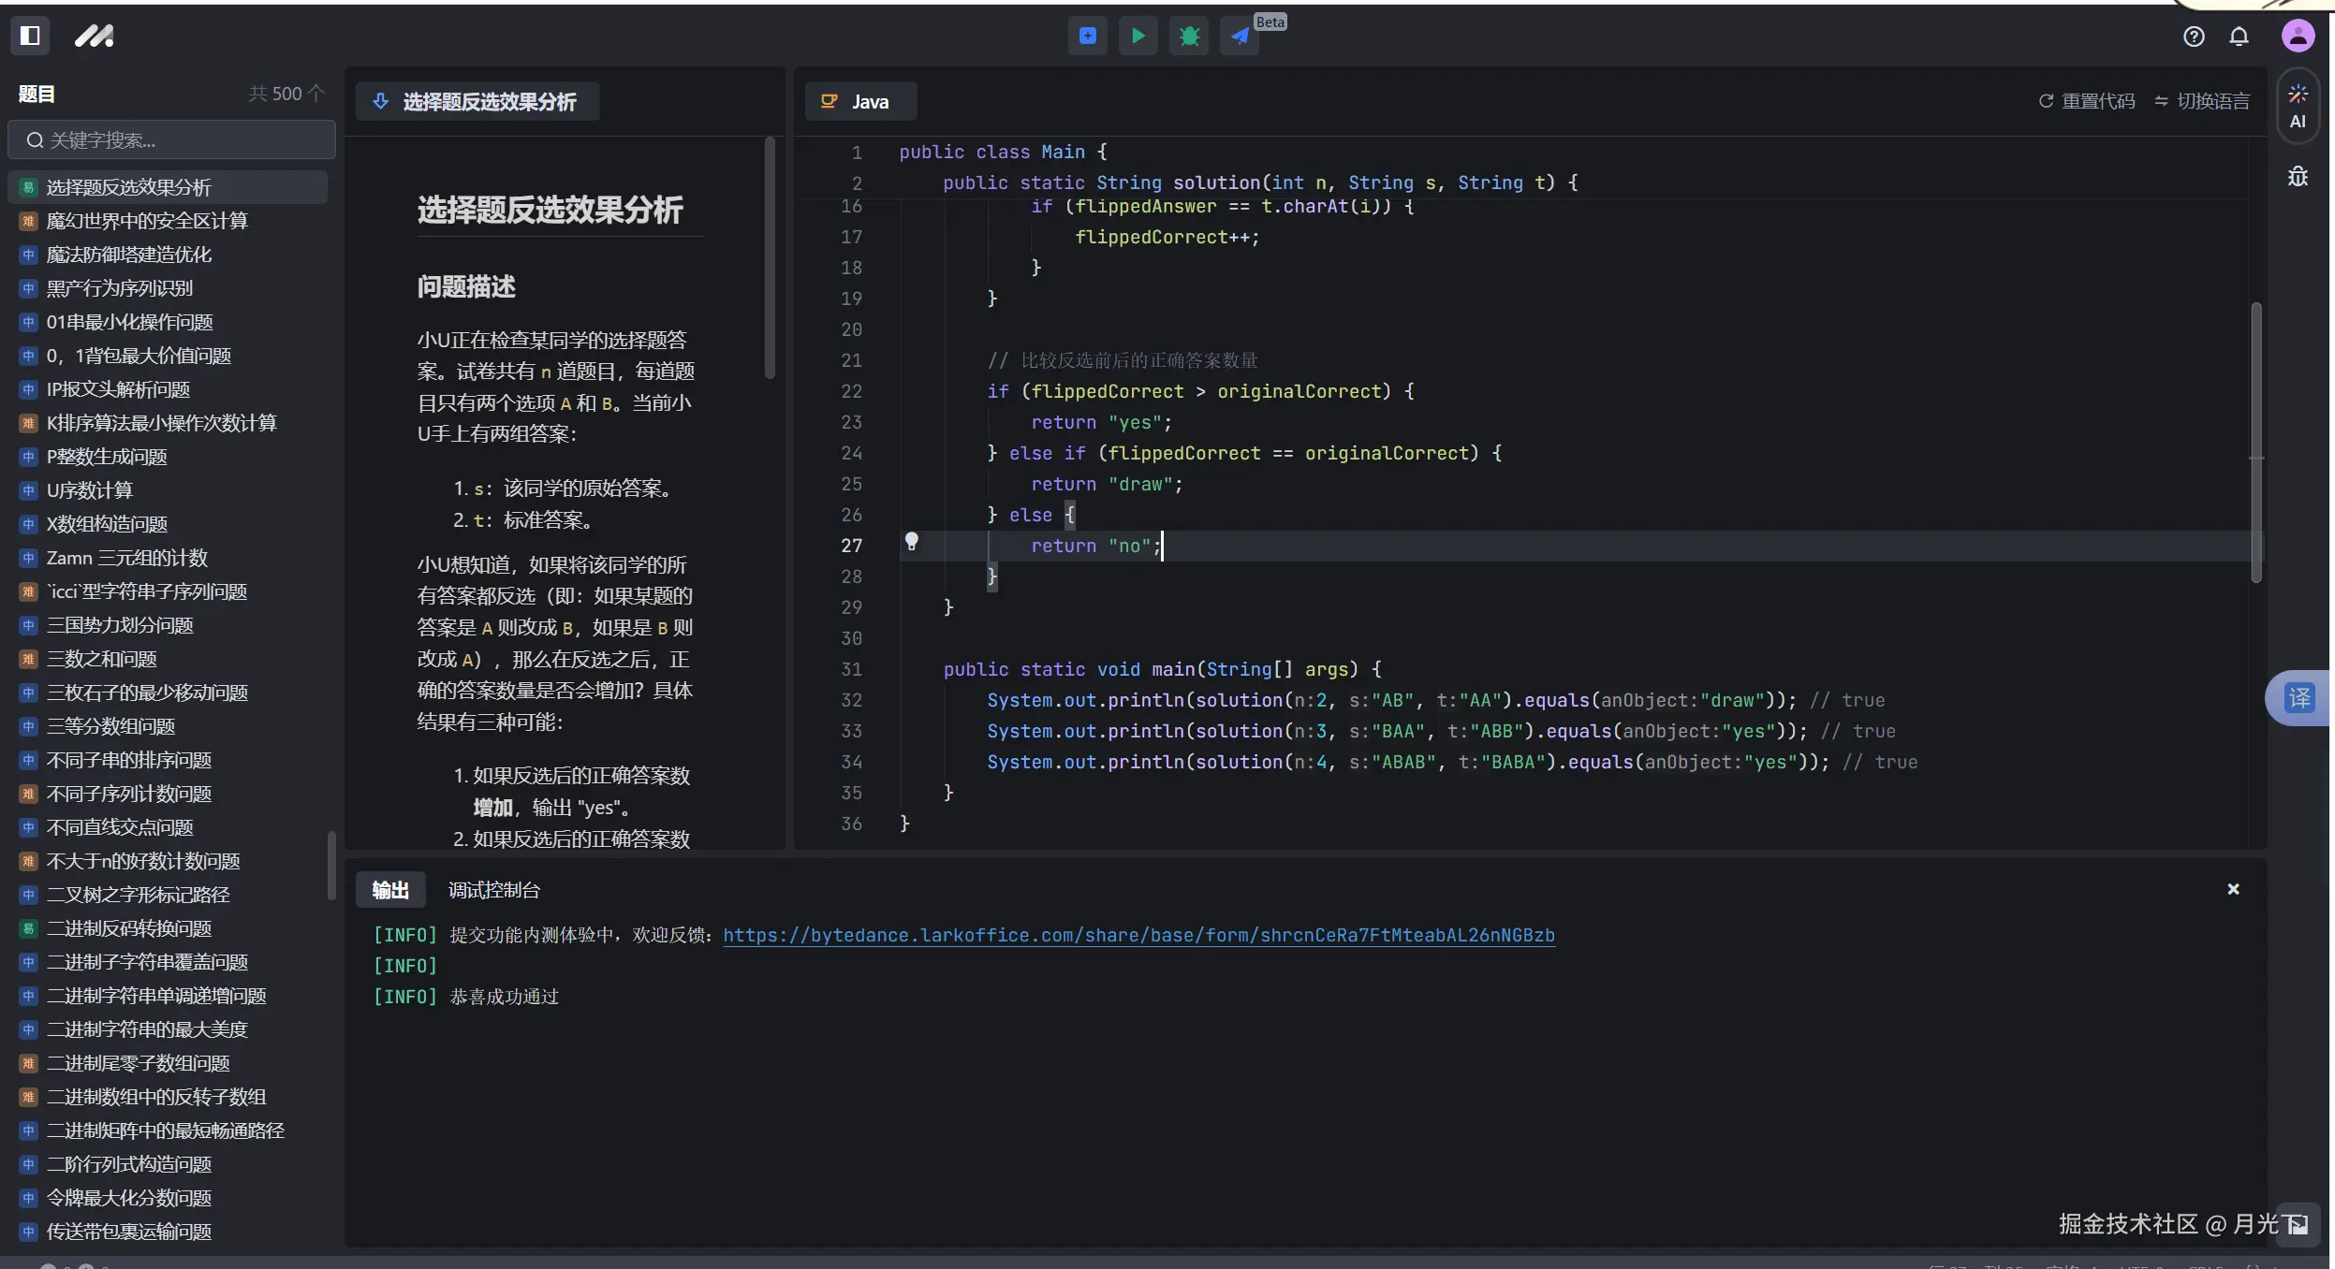Switch to the 调试控制台 tab

click(494, 890)
